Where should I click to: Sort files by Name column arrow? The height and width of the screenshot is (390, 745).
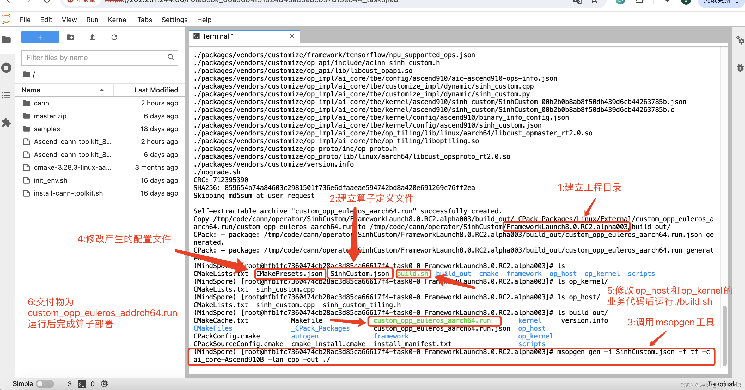click(101, 90)
